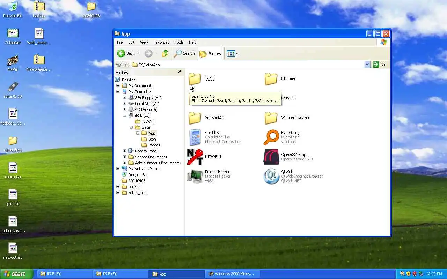
Task: Click the Back toolbar button
Action: (x=126, y=53)
